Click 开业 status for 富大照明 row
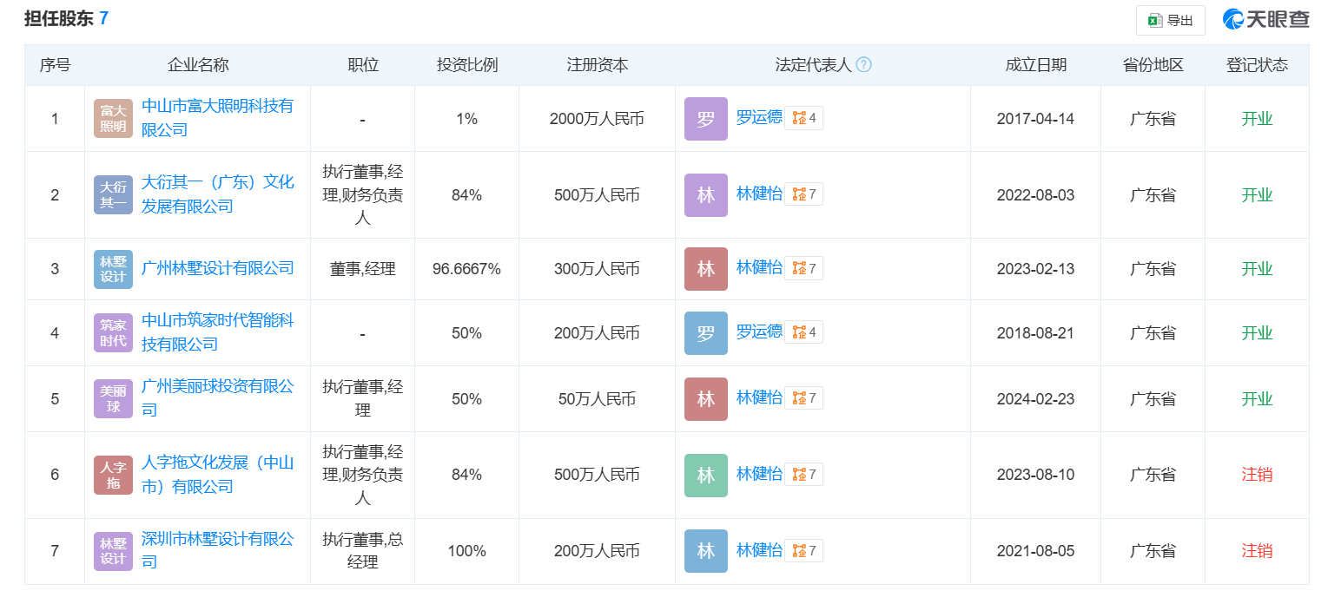1328x604 pixels. point(1257,119)
